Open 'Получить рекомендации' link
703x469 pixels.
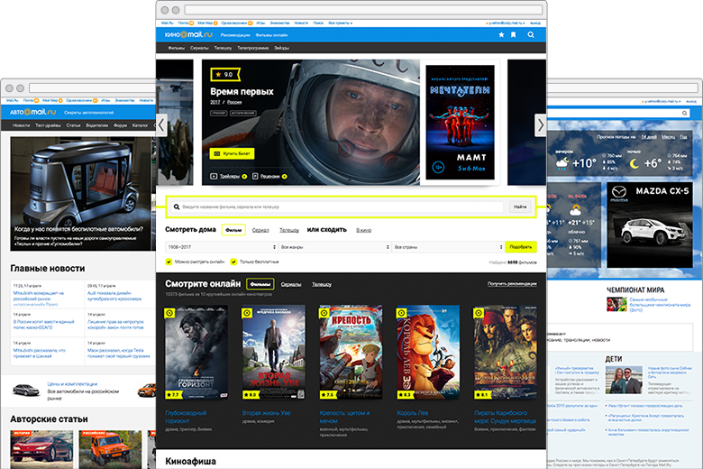tap(512, 283)
